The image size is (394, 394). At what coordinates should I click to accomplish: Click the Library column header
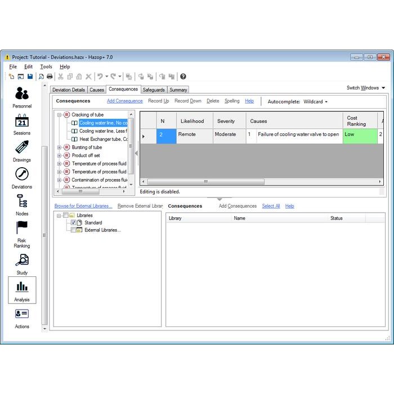pos(199,218)
